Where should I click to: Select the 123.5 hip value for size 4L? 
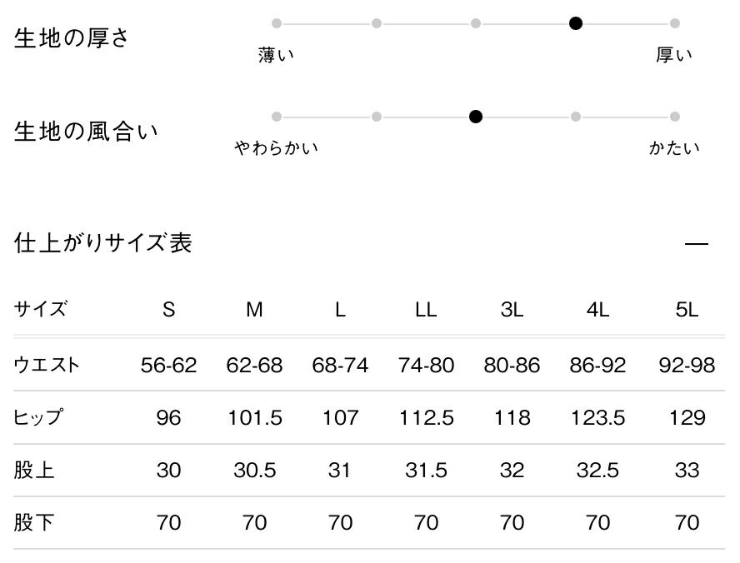tap(597, 417)
